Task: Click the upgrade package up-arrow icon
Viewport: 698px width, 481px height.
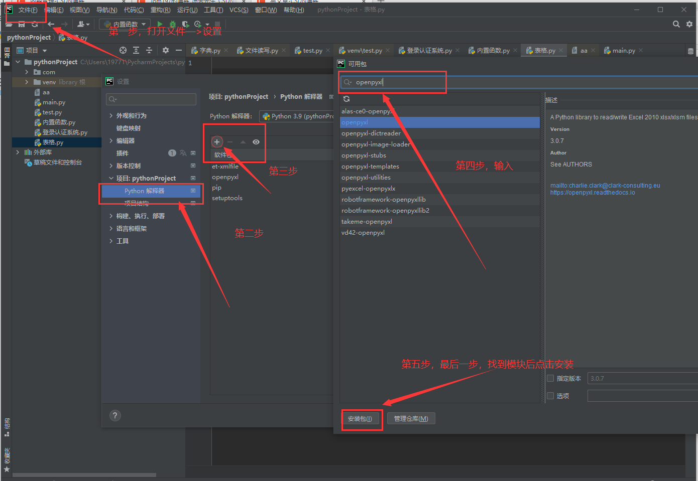Action: tap(243, 142)
